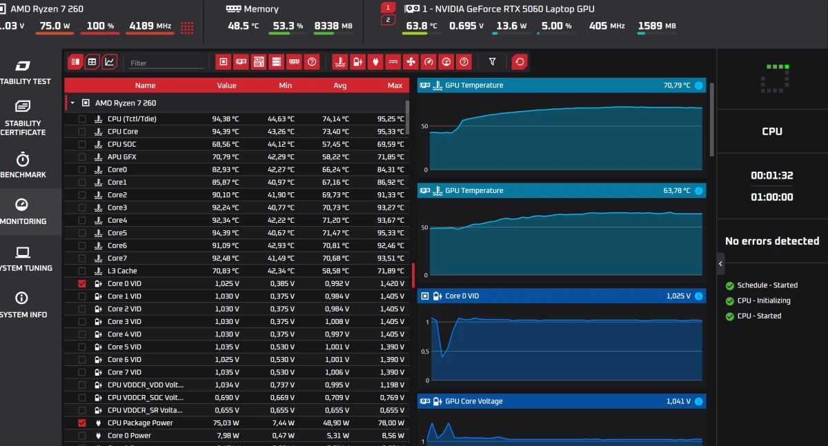Open info for second GPU Temperature graph
Viewport: 828px width, 446px height.
[x=698, y=191]
